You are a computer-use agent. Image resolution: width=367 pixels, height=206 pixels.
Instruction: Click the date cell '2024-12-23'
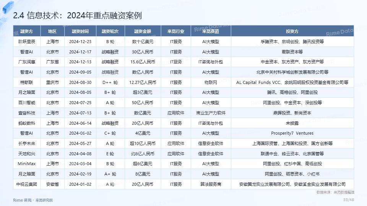pos(80,42)
